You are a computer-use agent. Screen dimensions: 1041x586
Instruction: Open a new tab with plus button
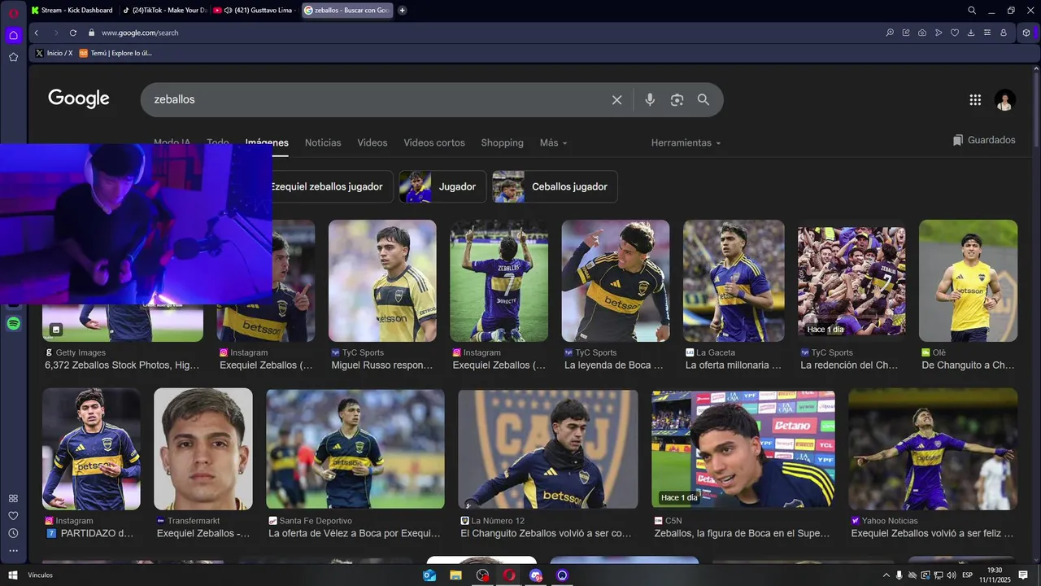click(402, 11)
